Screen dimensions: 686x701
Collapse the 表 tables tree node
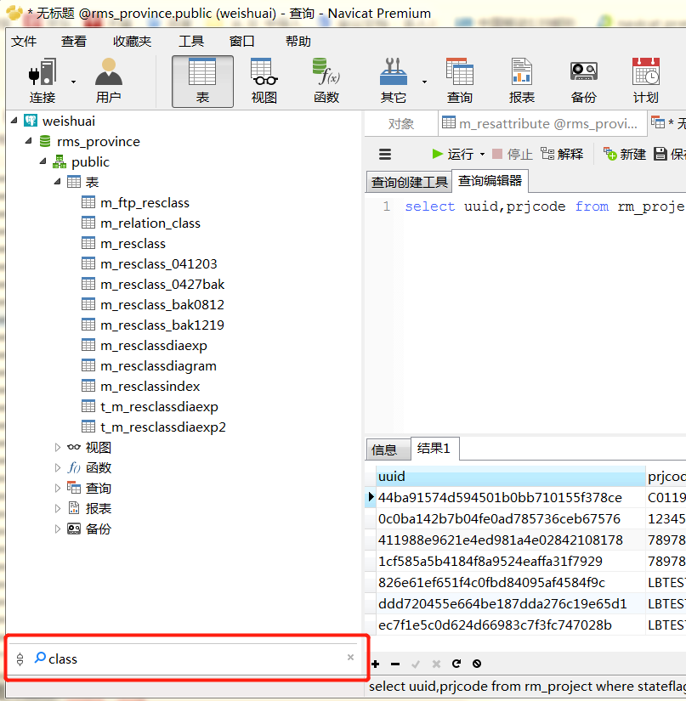coord(55,182)
